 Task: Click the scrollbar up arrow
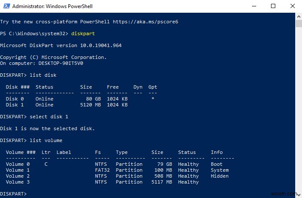(x=299, y=16)
